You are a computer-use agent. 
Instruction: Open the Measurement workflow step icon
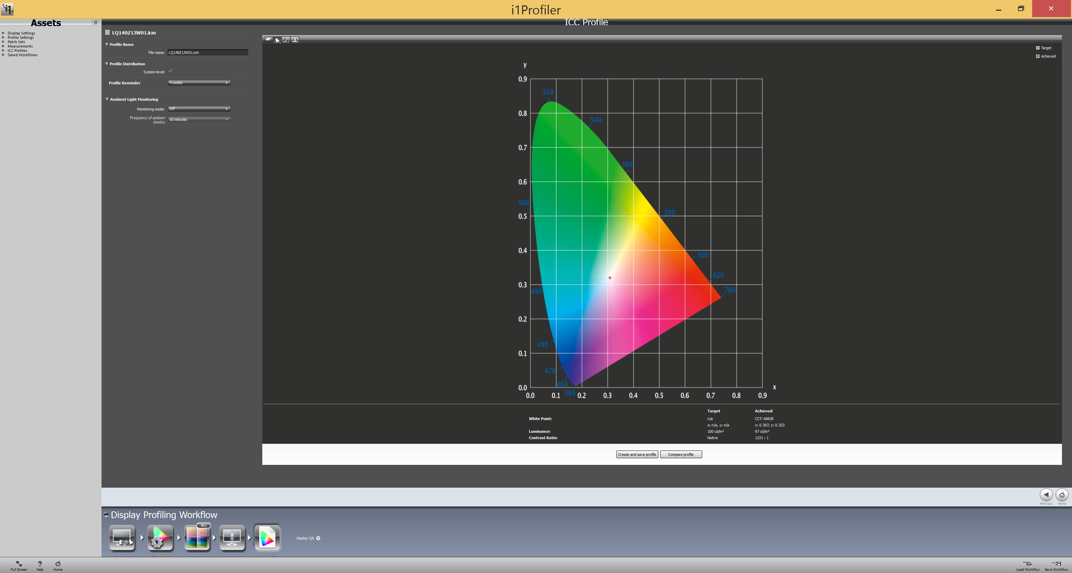232,537
